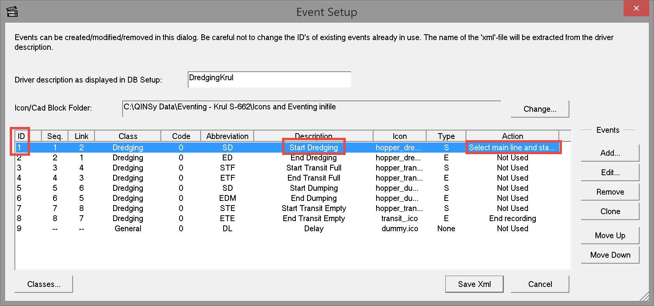Clone the selected event
654x306 pixels.
610,211
